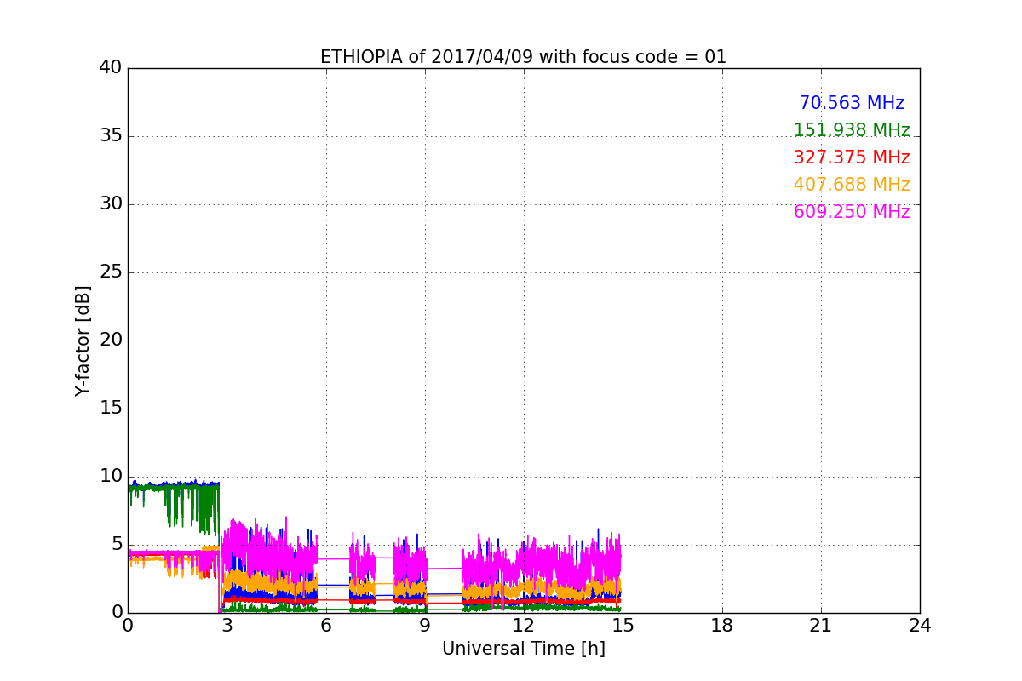The width and height of the screenshot is (1022, 681).
Task: Click x-axis tick value 12
Action: pos(524,626)
